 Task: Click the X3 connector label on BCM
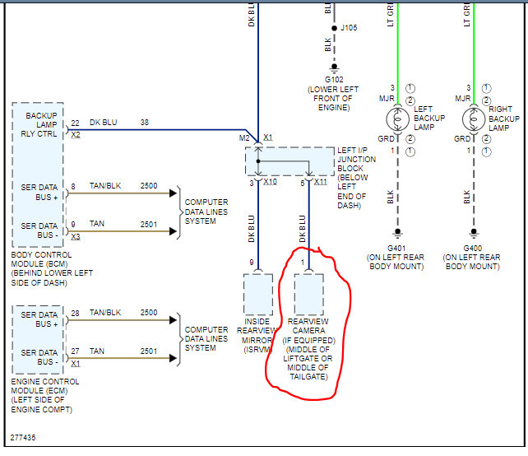coord(76,237)
